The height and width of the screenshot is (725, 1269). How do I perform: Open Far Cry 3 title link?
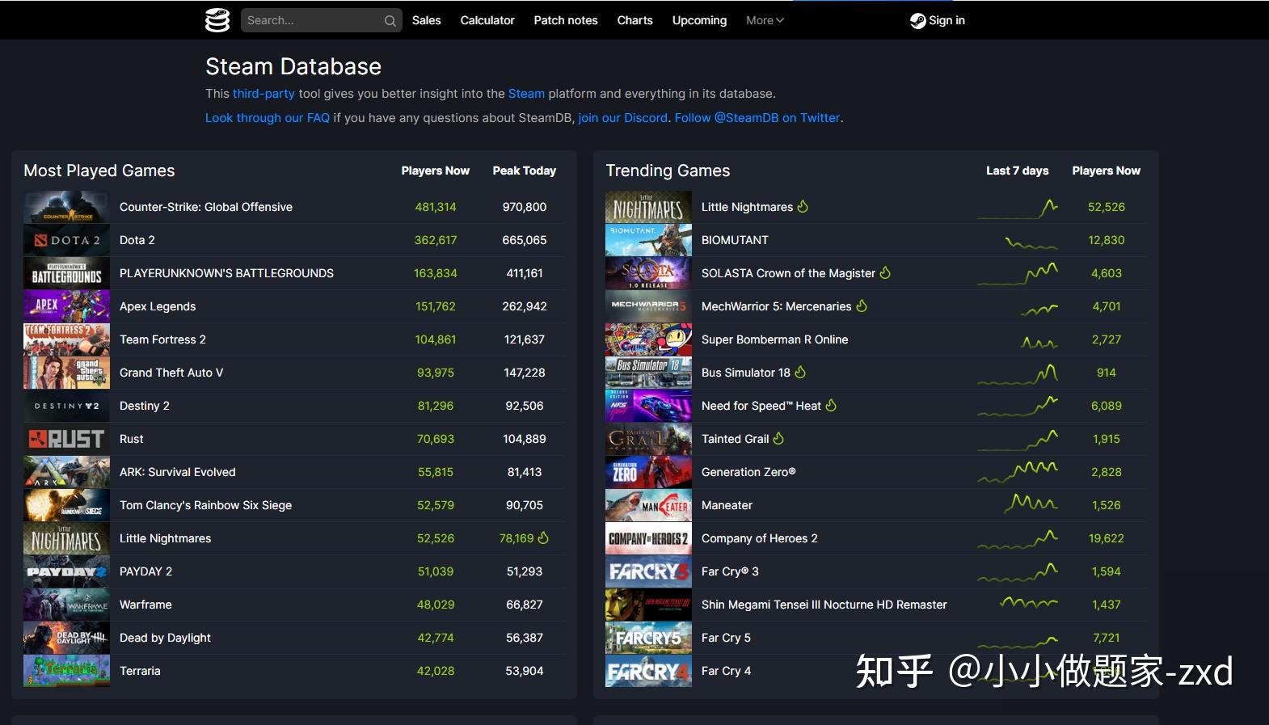(x=730, y=571)
